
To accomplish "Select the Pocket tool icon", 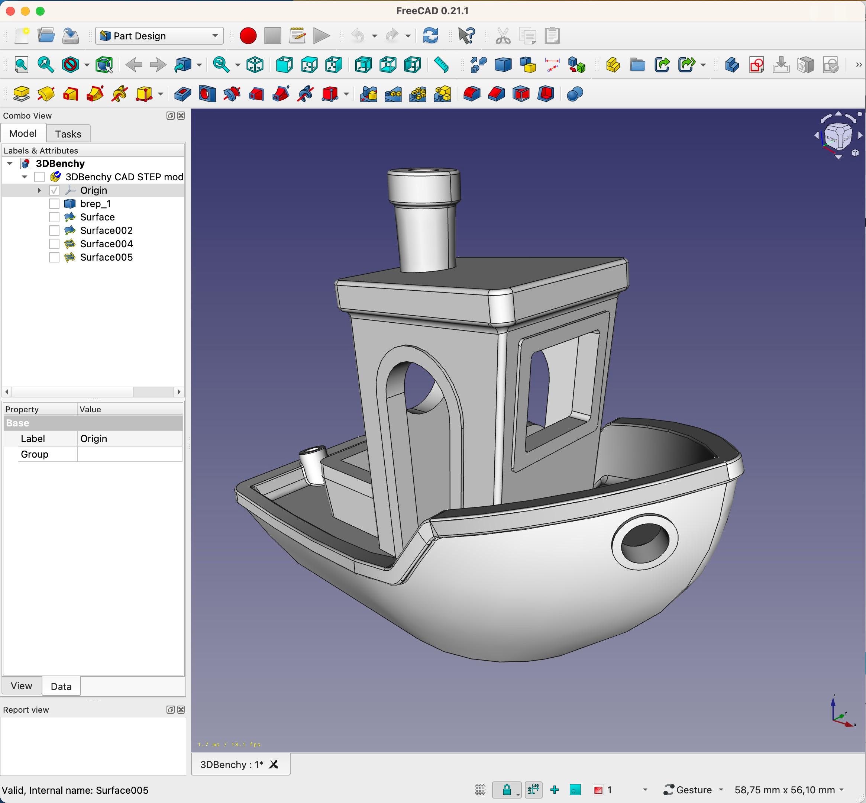I will [x=182, y=94].
